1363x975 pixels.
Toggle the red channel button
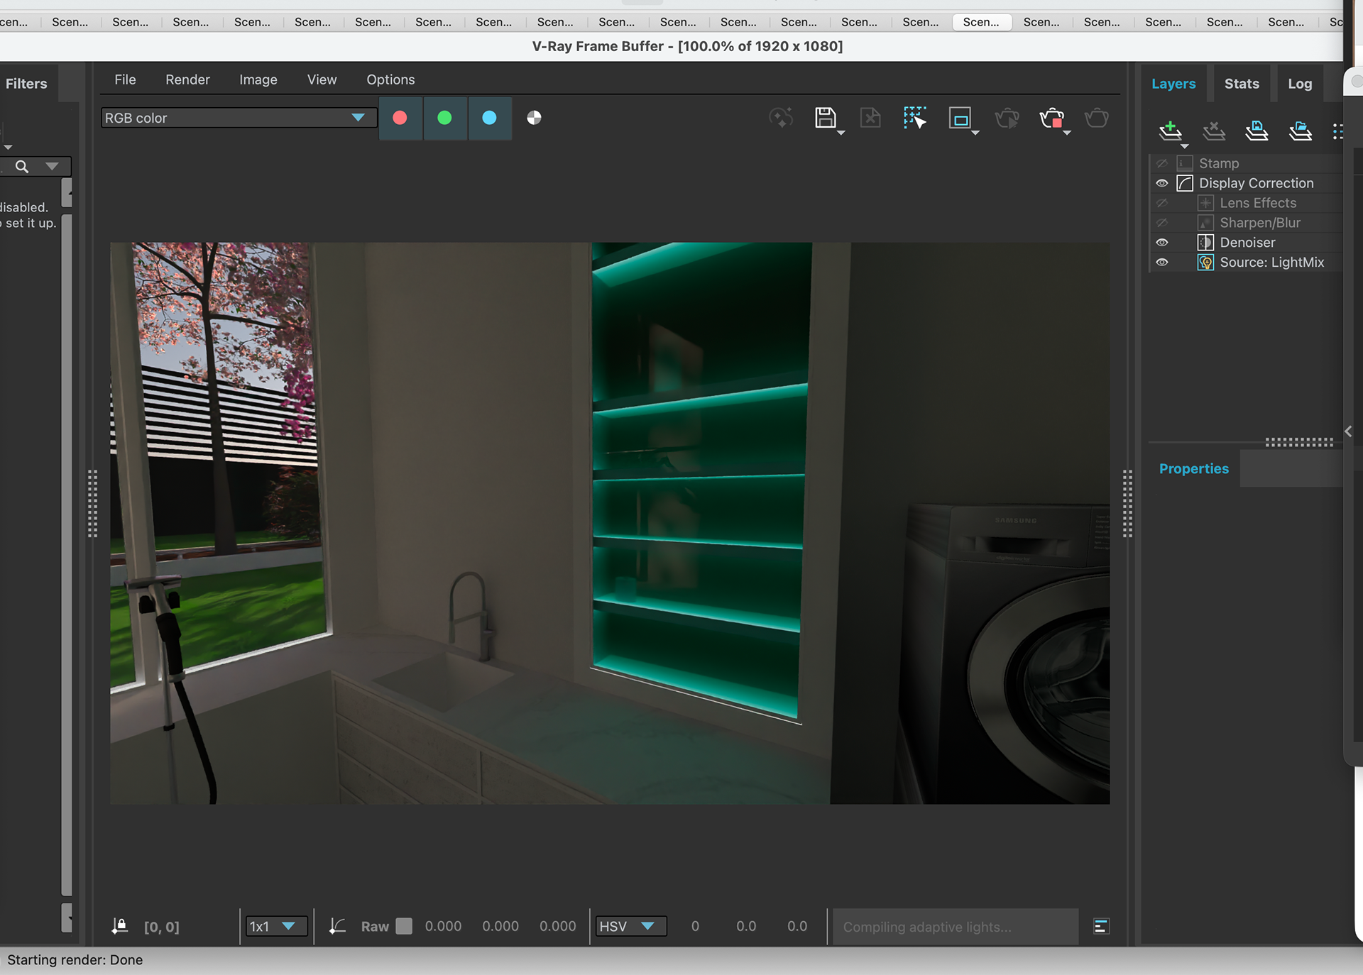(x=400, y=118)
